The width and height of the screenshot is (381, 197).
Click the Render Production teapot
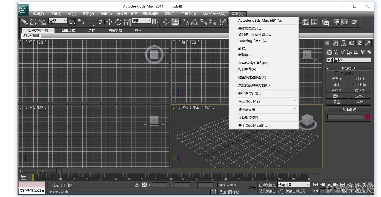[354, 22]
